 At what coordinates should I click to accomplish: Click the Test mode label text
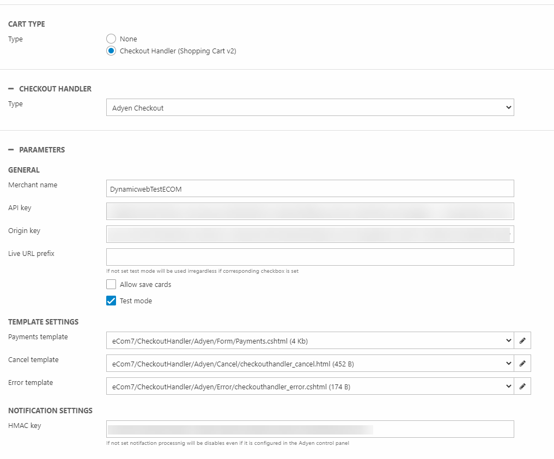coord(136,301)
